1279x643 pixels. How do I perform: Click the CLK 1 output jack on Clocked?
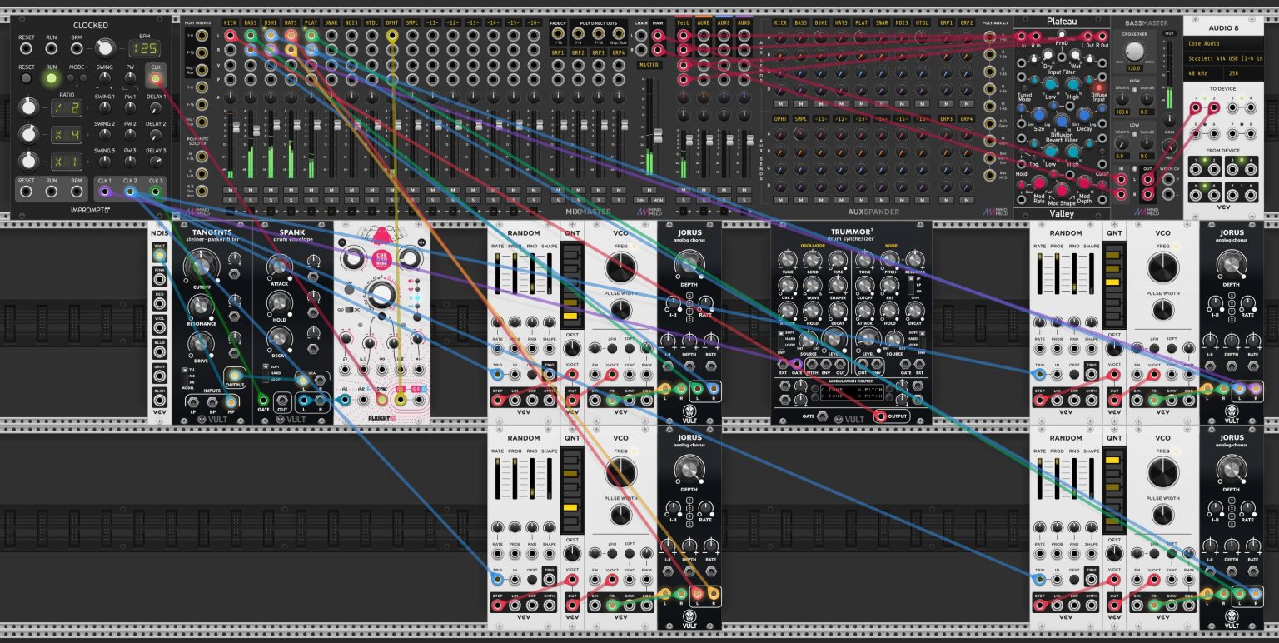(x=105, y=192)
